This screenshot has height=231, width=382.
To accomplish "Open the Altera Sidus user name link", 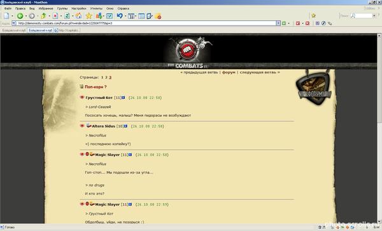I will pyautogui.click(x=104, y=126).
